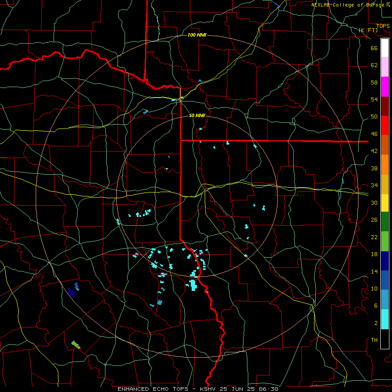Click the '58' legend value
Screen dimensions: 392x392
coord(374,82)
